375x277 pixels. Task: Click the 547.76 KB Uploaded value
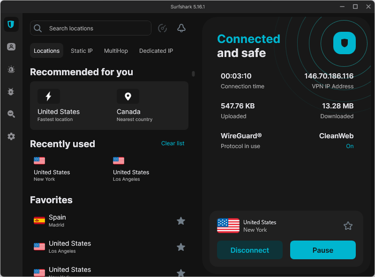click(x=238, y=106)
